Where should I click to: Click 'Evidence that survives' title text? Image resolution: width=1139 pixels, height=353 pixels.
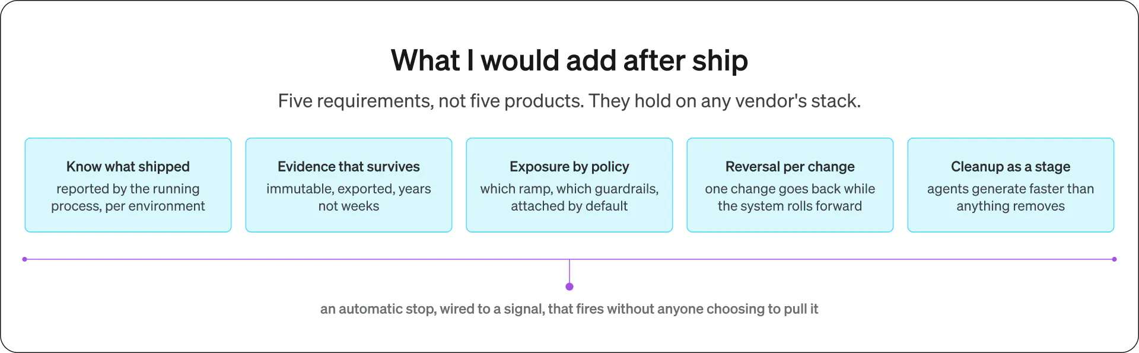tap(349, 167)
